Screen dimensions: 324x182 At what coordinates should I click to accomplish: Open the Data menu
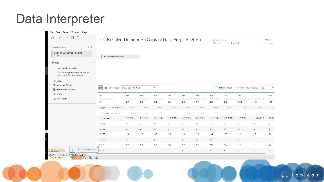[x=58, y=32]
